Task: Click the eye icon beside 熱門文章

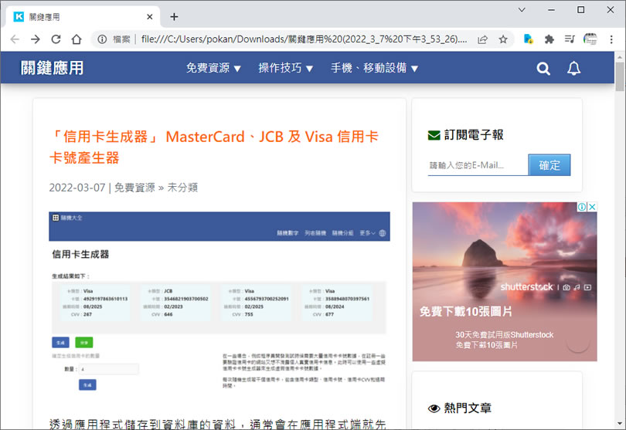Action: tap(434, 408)
